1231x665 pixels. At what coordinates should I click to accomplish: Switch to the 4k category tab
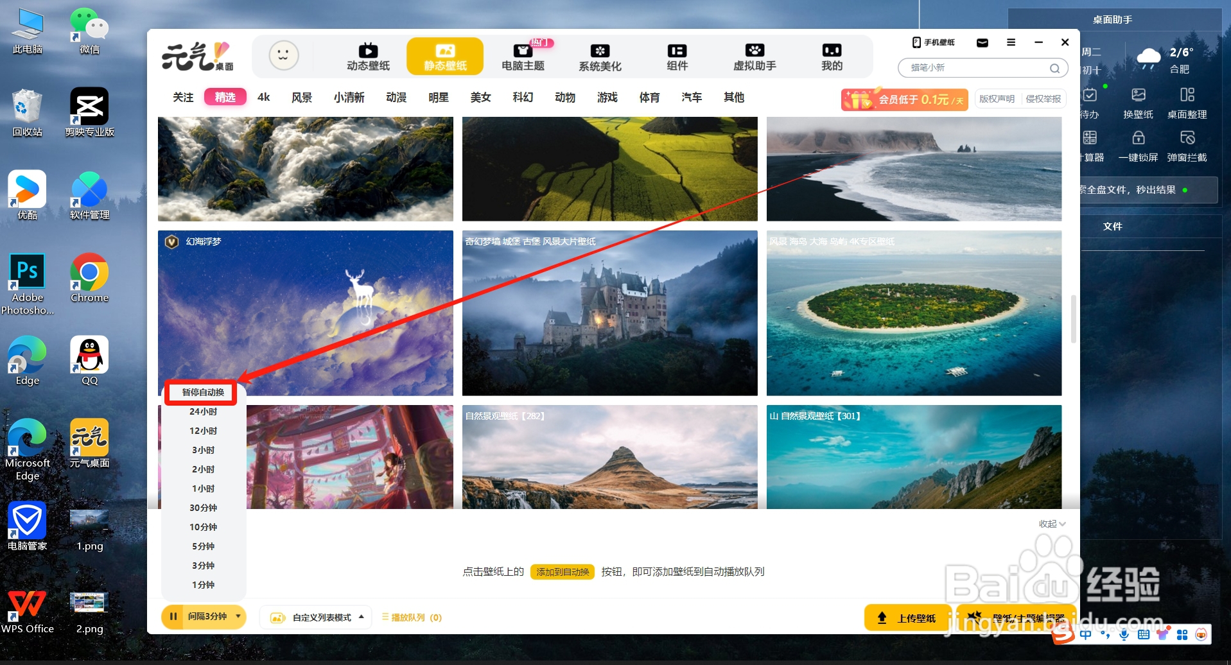263,98
